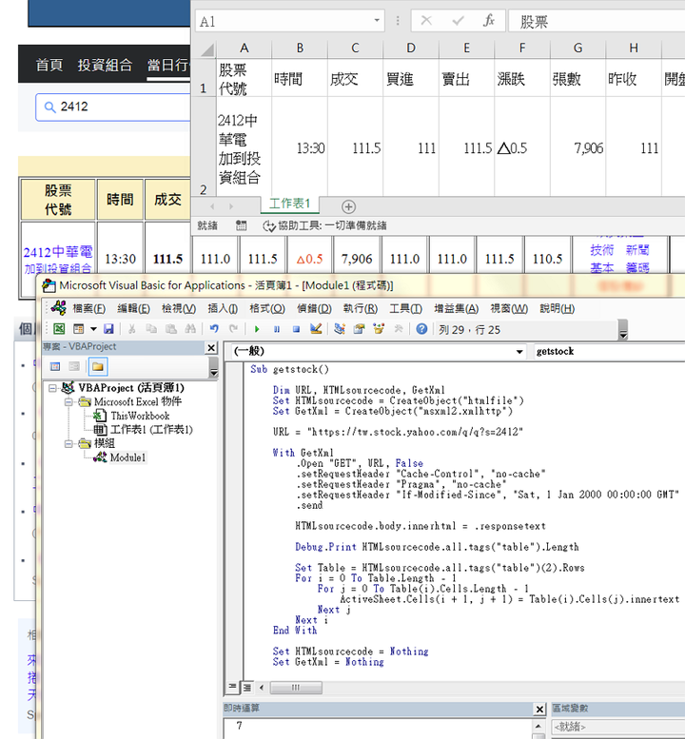Click the Excel formula bar containing 股票
The image size is (685, 739).
click(x=597, y=22)
